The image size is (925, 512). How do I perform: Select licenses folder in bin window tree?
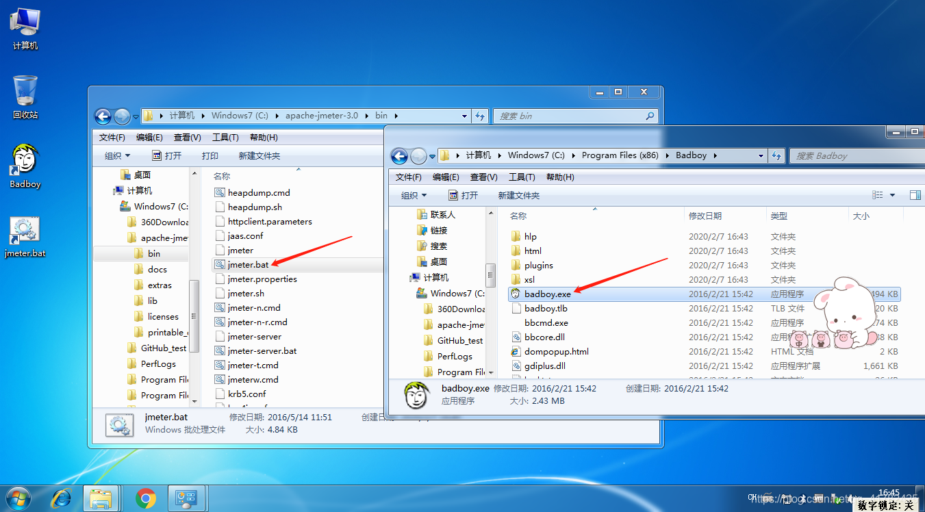(155, 316)
